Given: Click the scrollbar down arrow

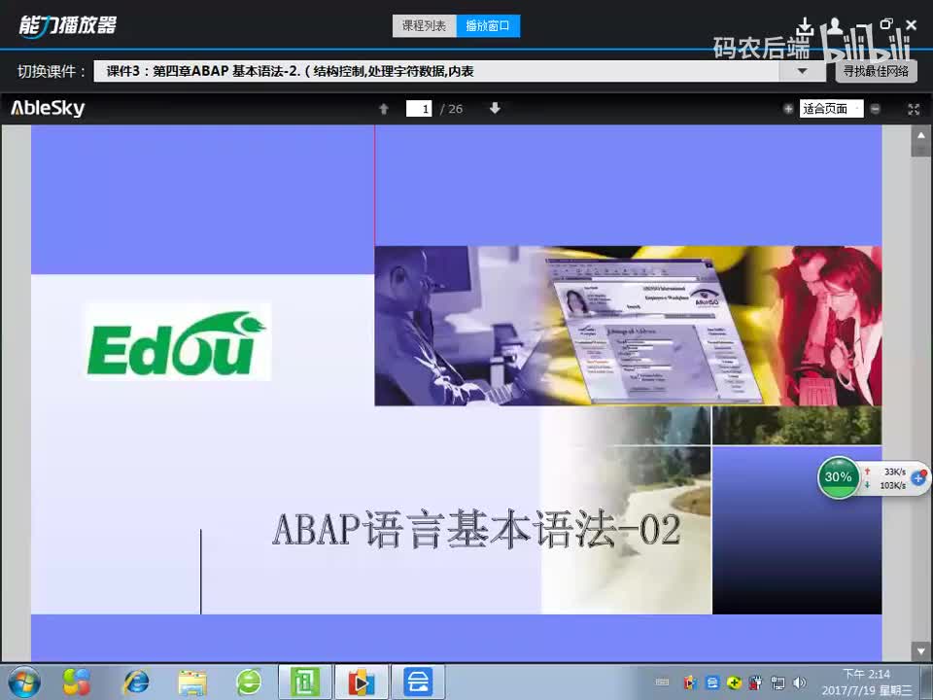Looking at the screenshot, I should tap(920, 651).
